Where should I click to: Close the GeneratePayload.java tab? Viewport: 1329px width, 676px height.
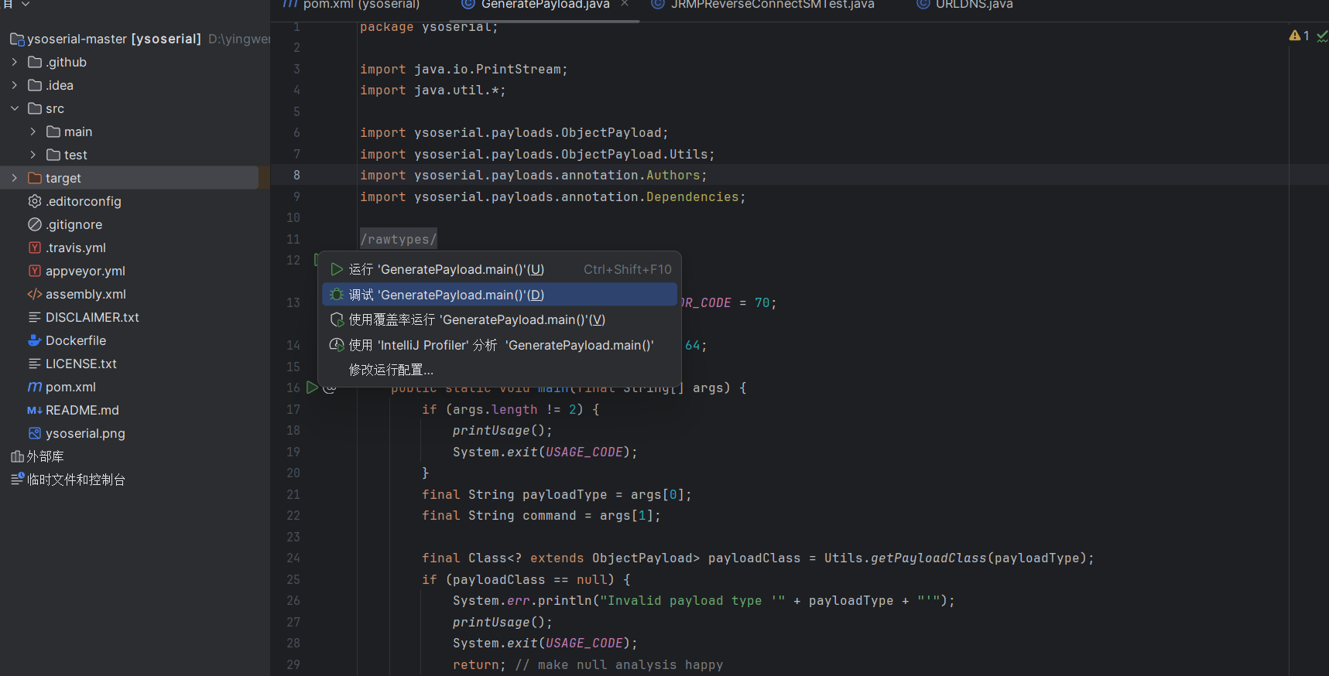625,4
